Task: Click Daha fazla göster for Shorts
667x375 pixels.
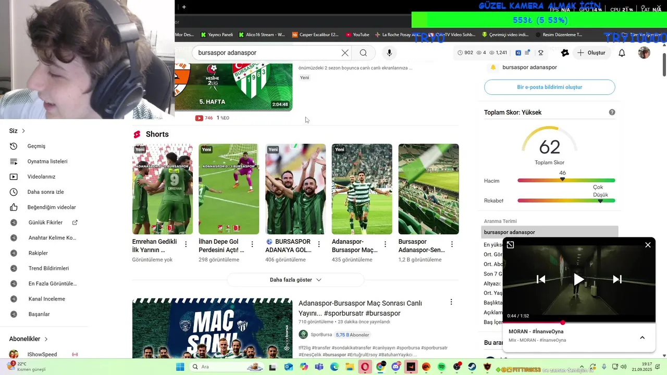Action: coord(295,280)
